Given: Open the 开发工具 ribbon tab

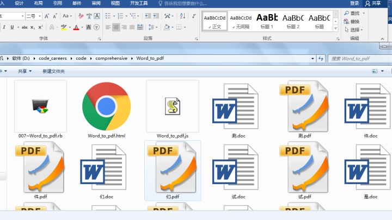Looking at the screenshot, I should tap(139, 3).
